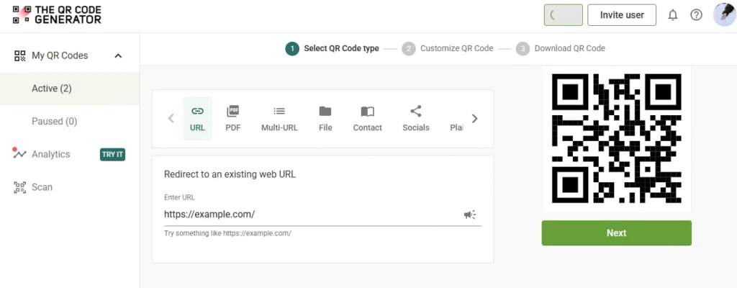Click the green Next button
737x288 pixels.
(616, 233)
